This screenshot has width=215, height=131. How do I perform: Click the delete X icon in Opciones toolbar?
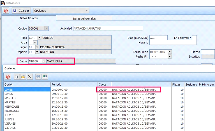coord(30,77)
